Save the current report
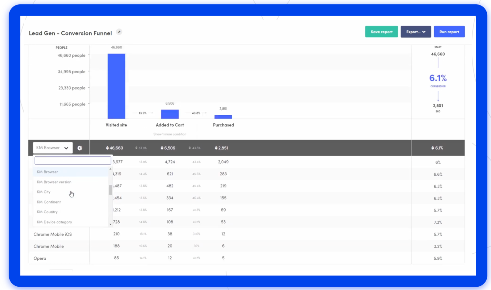Image resolution: width=491 pixels, height=290 pixels. tap(381, 32)
